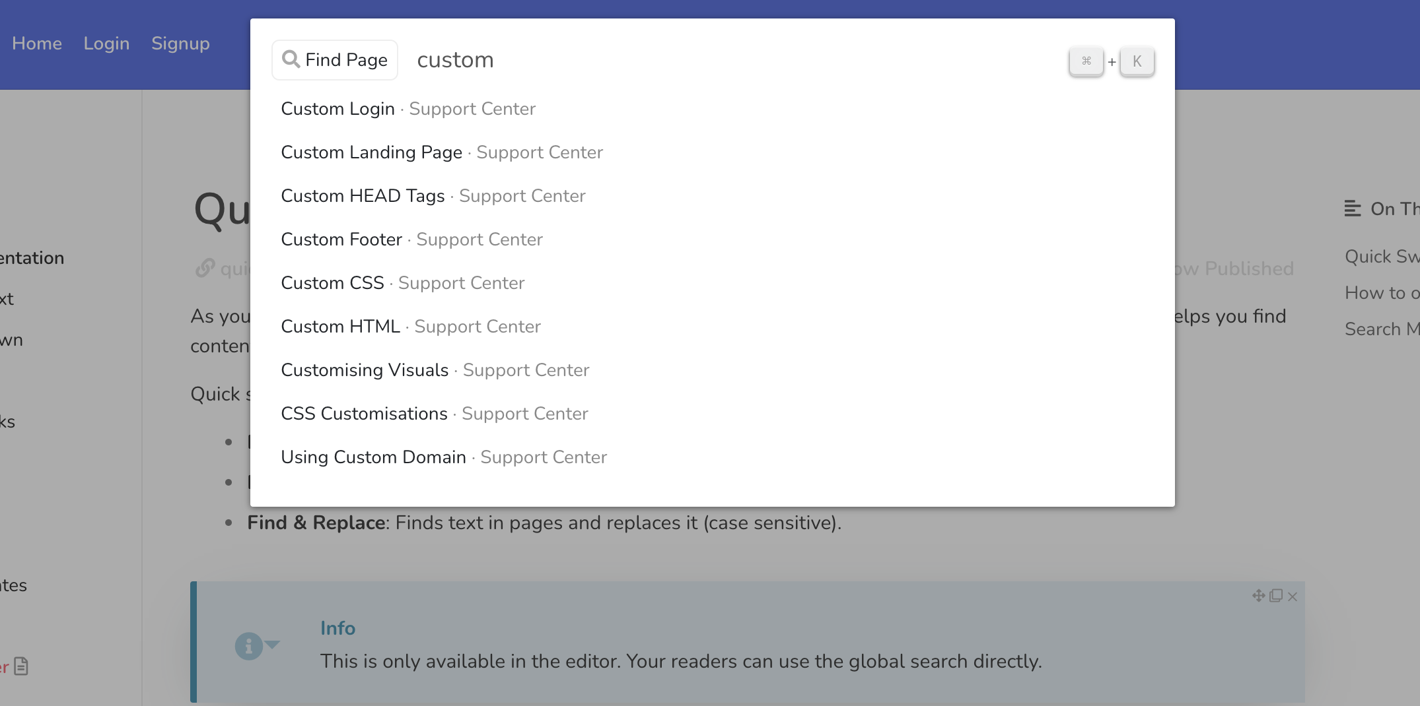Open the callout type dropdown arrow
The width and height of the screenshot is (1420, 706).
pyautogui.click(x=273, y=644)
